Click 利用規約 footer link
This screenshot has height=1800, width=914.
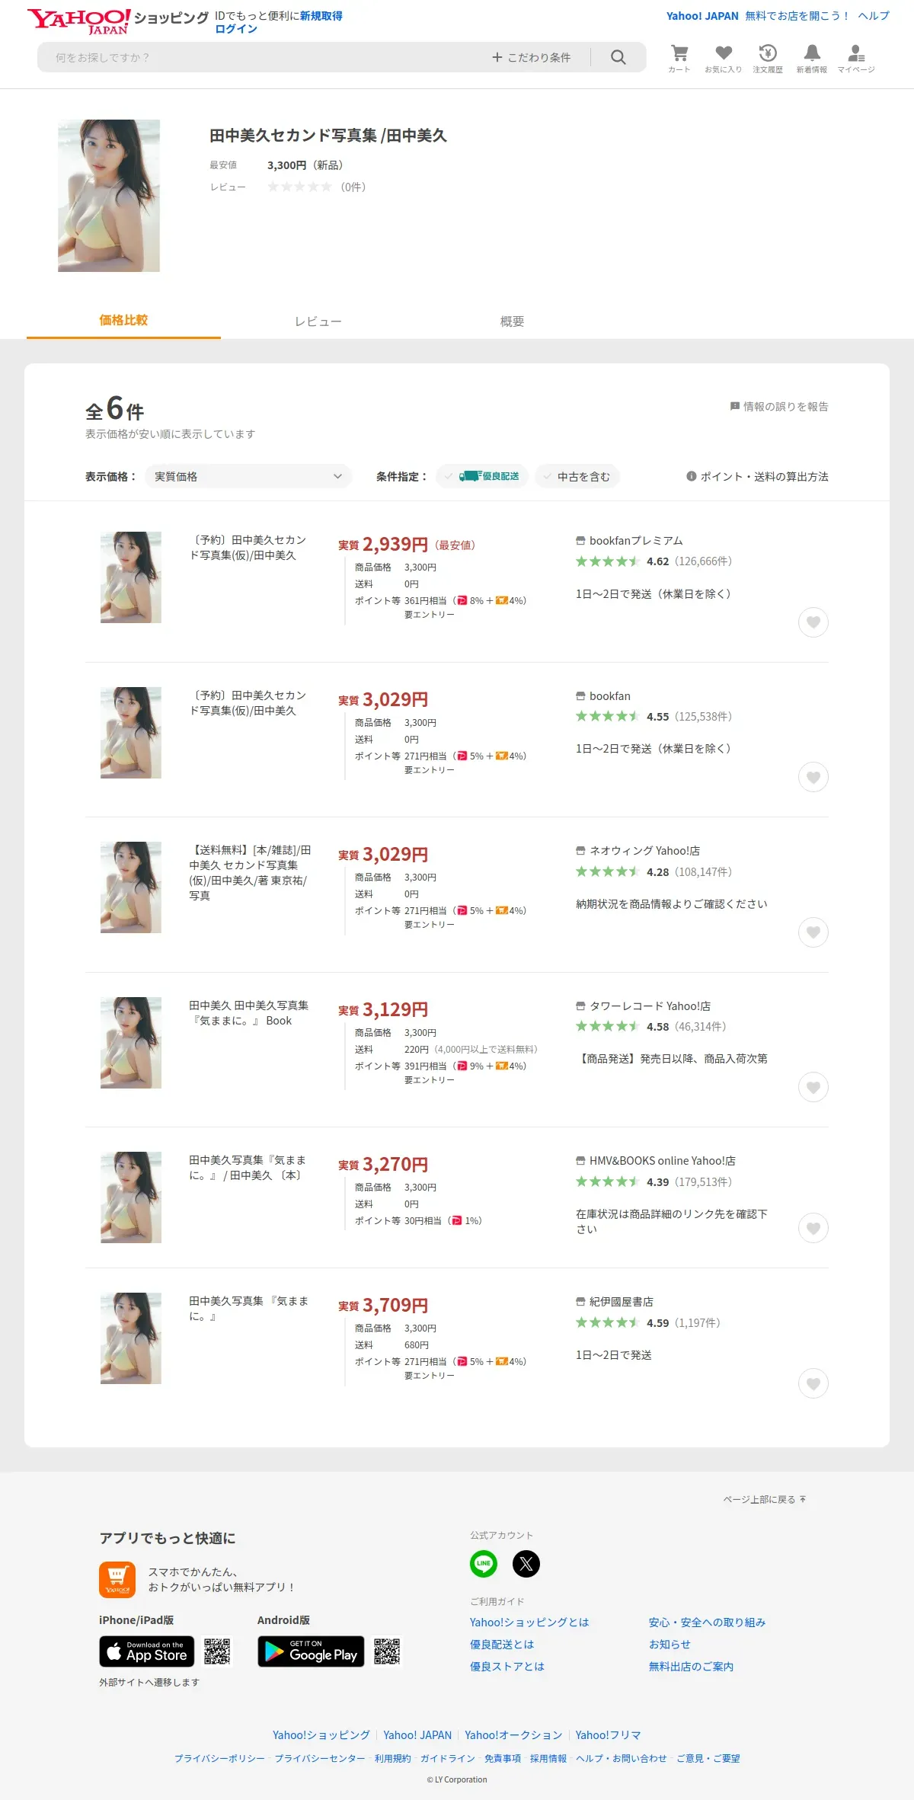coord(392,1759)
